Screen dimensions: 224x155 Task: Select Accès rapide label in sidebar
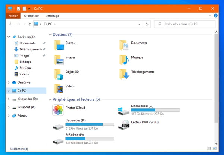pyautogui.click(x=26, y=37)
